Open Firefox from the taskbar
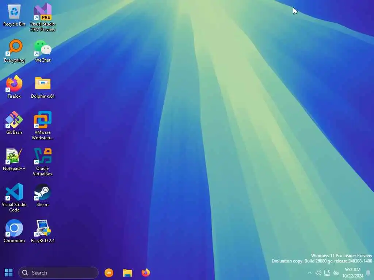 click(x=146, y=273)
